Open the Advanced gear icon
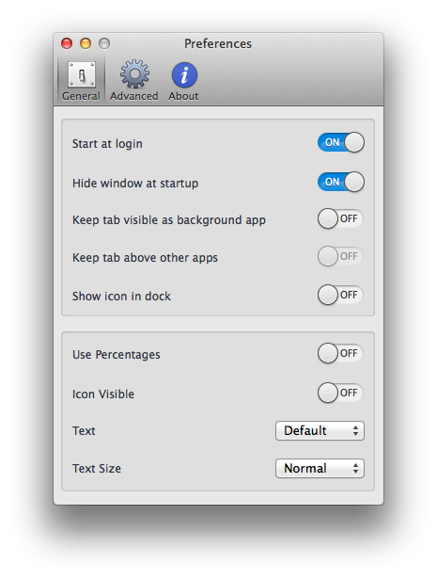 point(134,73)
